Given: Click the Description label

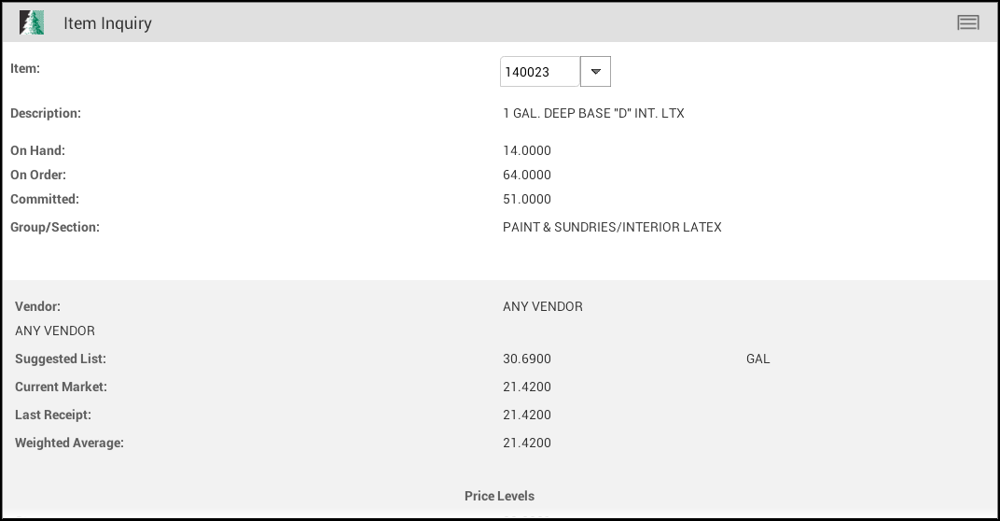Looking at the screenshot, I should 46,113.
